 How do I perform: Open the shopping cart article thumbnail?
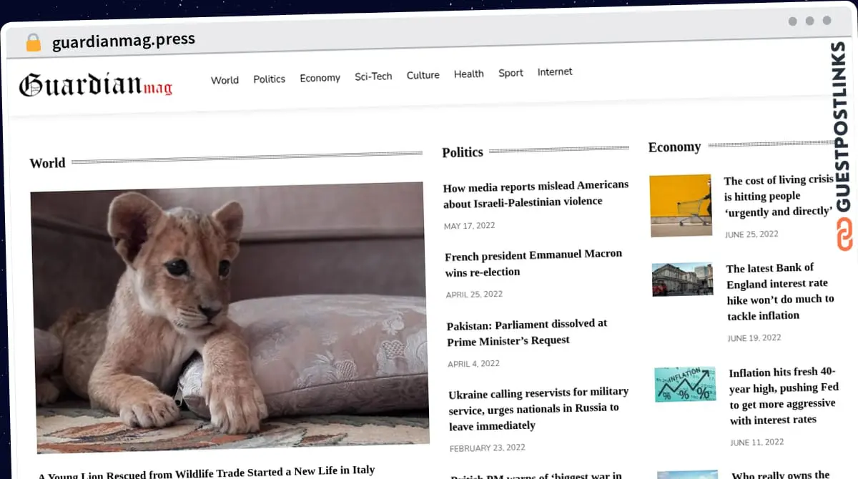pos(681,205)
